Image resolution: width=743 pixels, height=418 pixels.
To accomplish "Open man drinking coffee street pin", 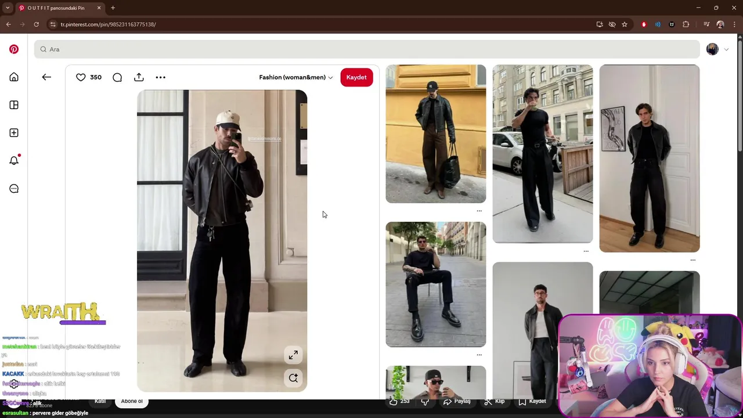I will [543, 154].
